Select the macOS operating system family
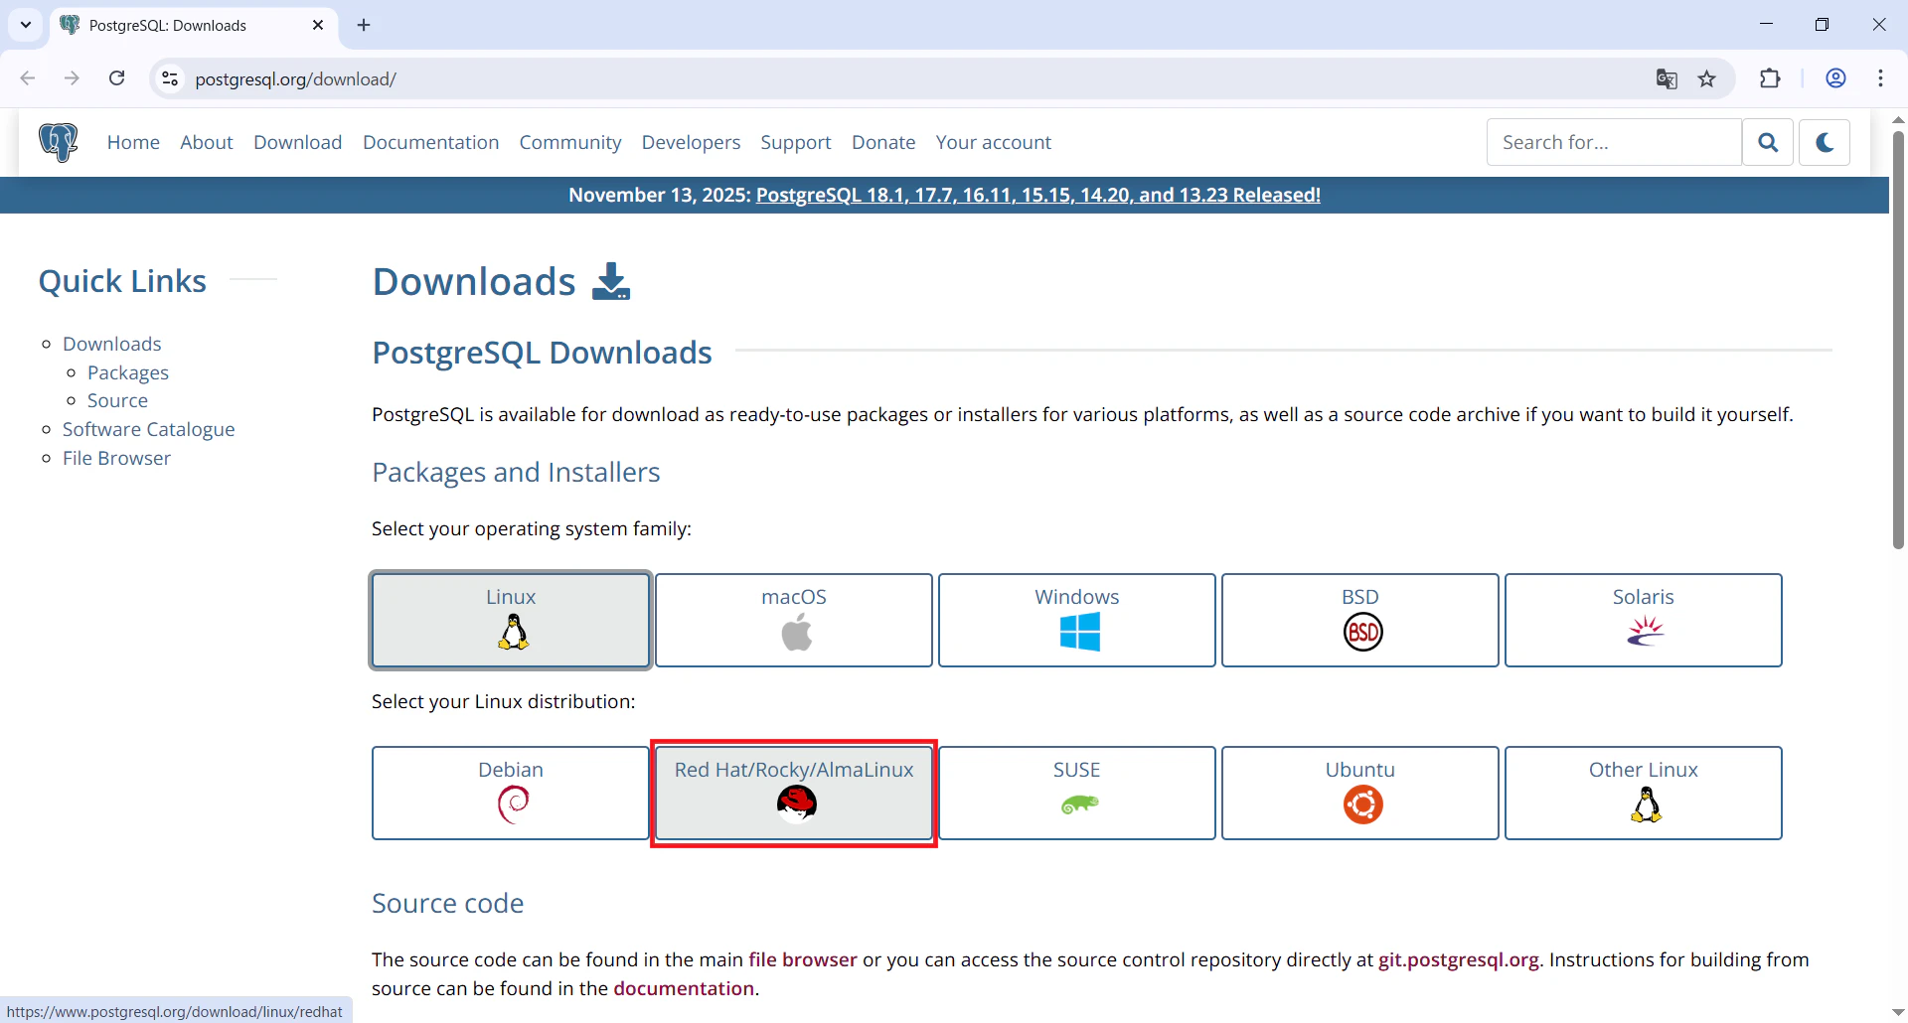 tap(794, 620)
